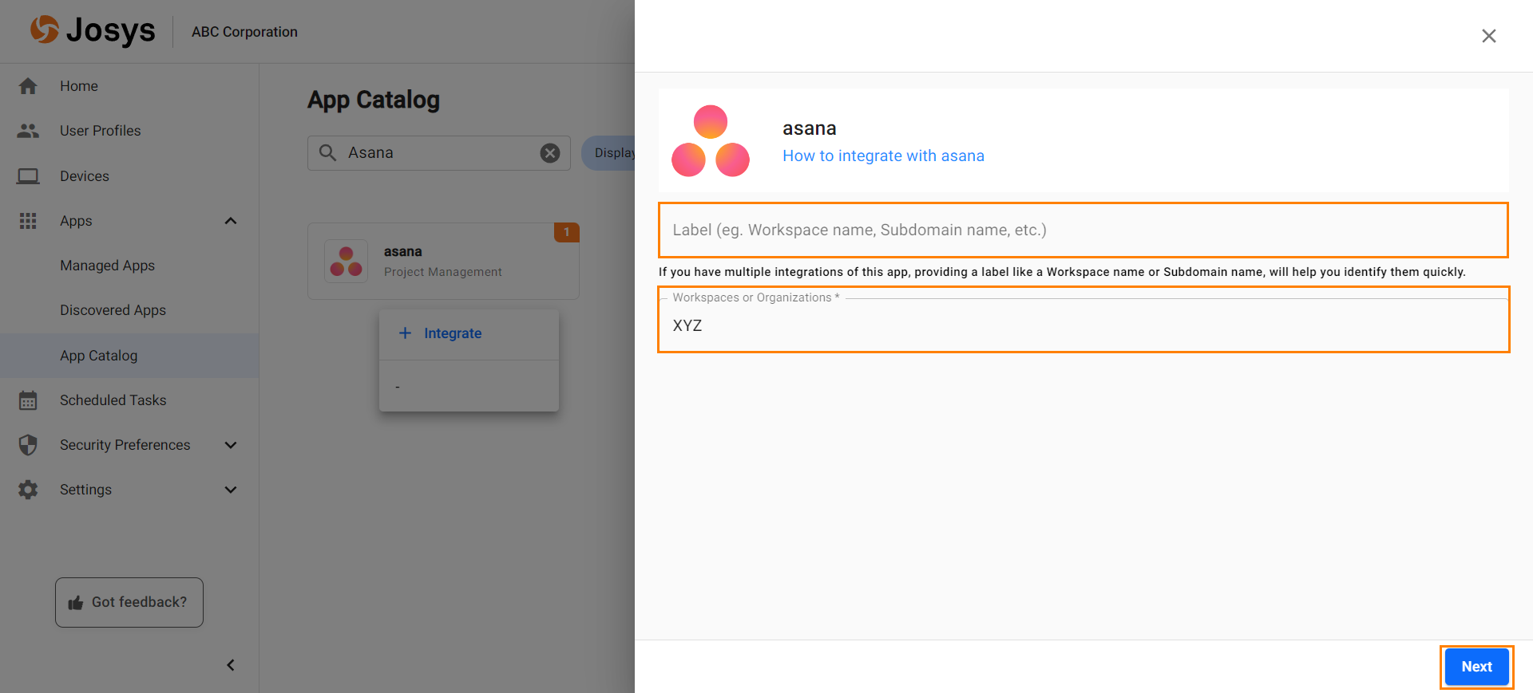This screenshot has height=693, width=1533.
Task: Click the orange badge on asana card
Action: coord(567,232)
